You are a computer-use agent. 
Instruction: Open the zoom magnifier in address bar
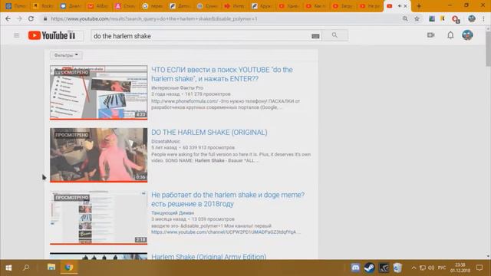coord(405,18)
